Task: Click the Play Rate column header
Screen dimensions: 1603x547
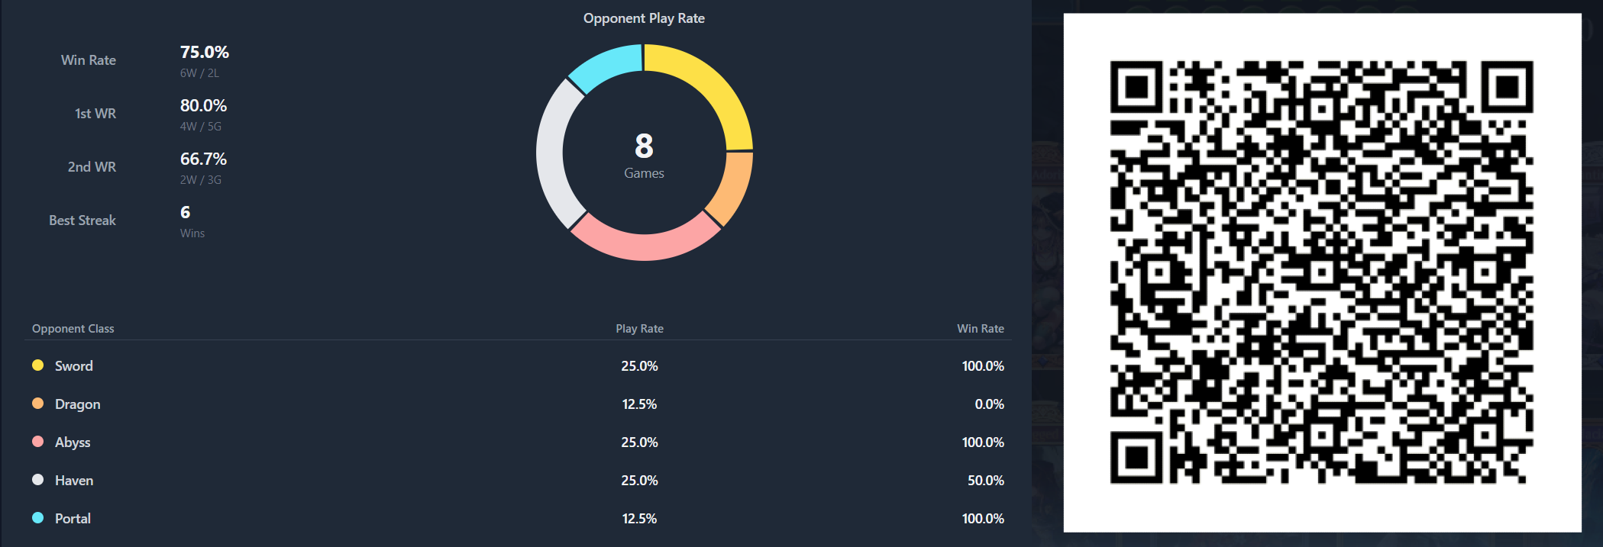Action: 640,329
